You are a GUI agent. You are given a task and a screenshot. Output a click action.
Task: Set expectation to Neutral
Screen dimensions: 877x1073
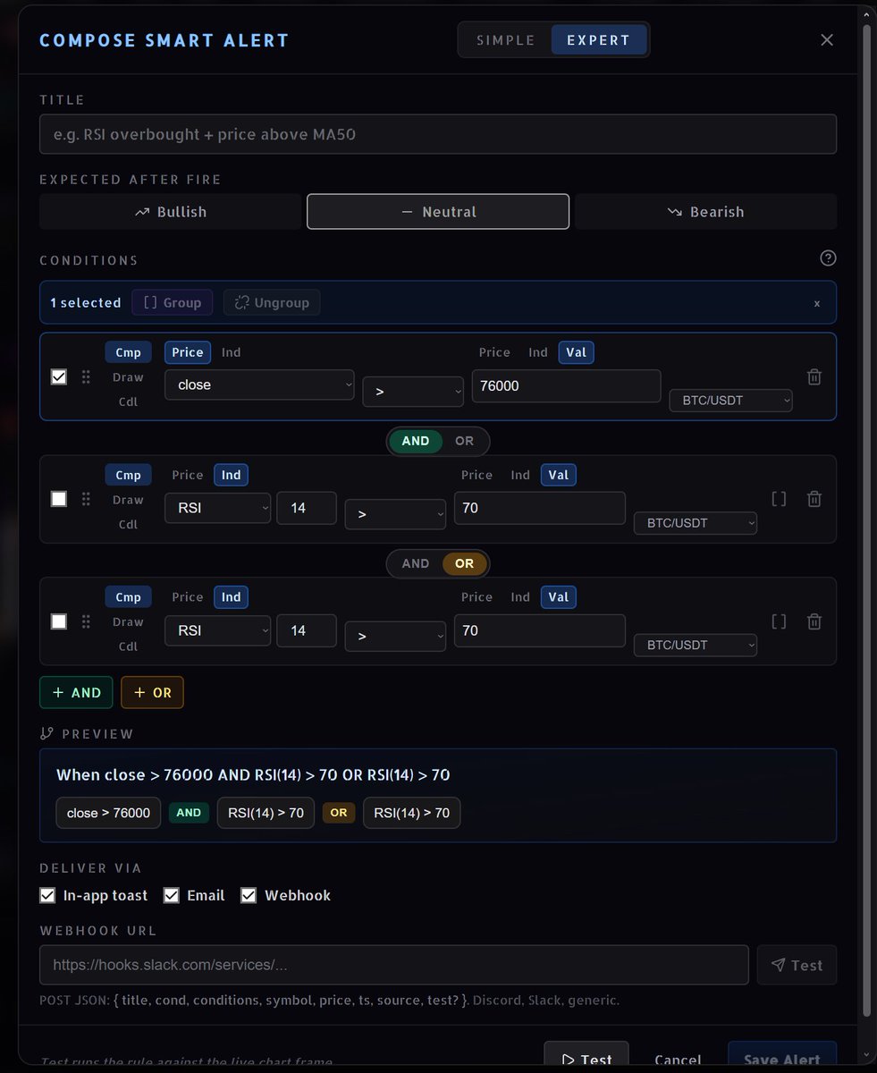438,212
